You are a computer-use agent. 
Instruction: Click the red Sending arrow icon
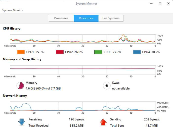(x=103, y=122)
